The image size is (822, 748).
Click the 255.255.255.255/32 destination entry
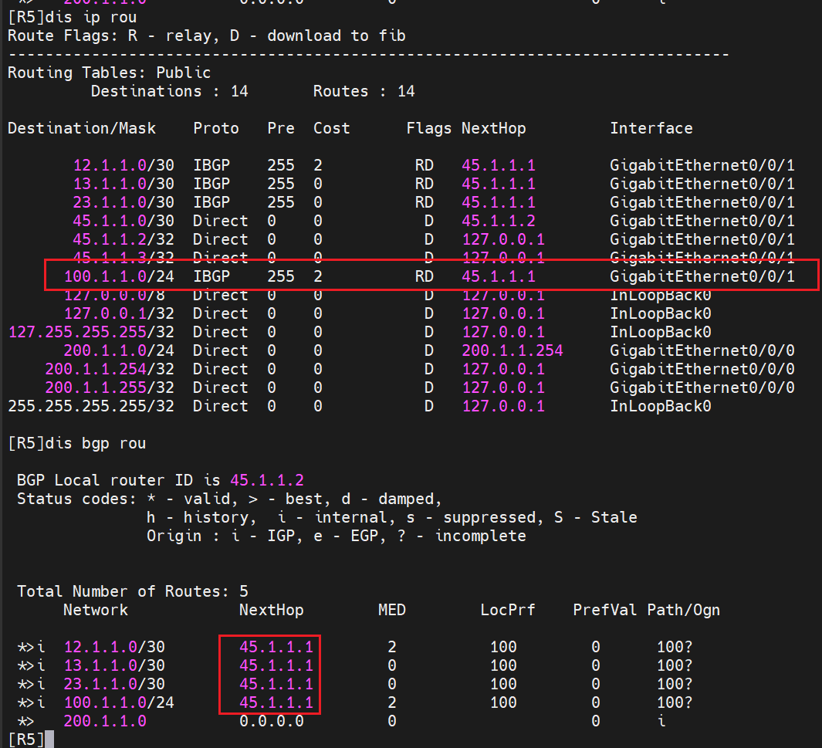point(91,406)
